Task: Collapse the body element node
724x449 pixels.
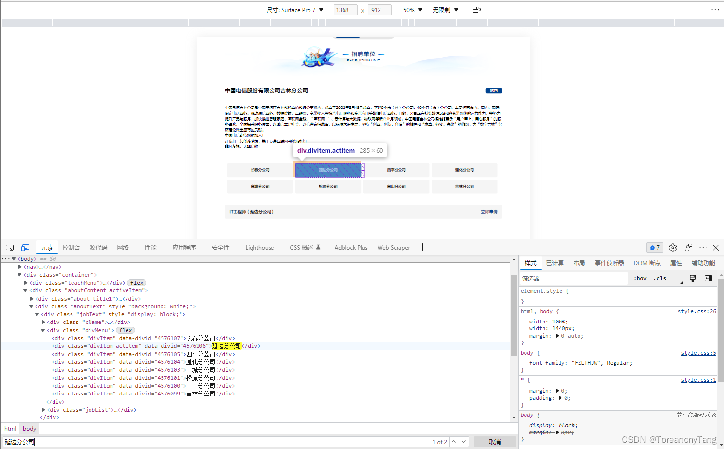Action: pyautogui.click(x=14, y=259)
